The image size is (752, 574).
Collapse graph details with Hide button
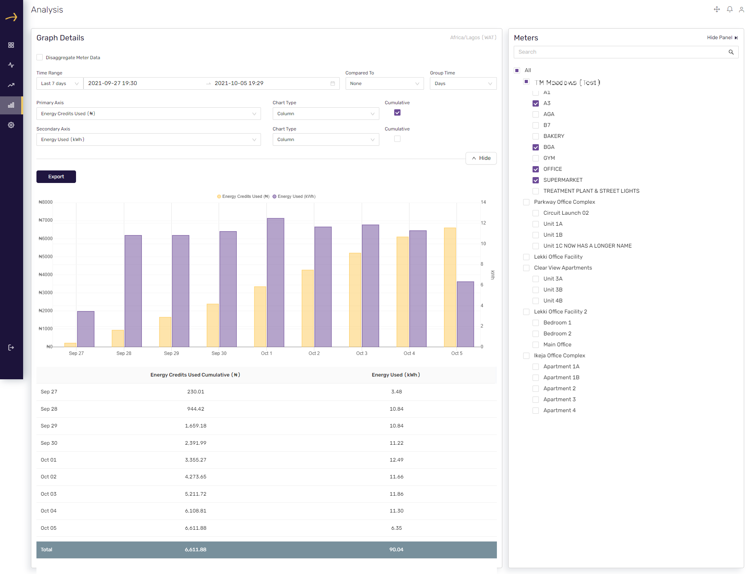click(x=481, y=158)
